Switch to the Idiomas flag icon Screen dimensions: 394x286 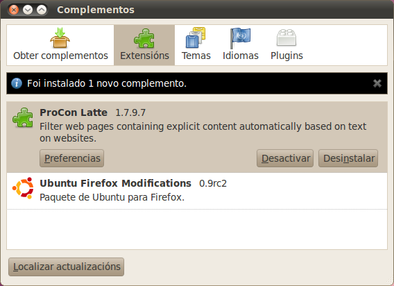[x=240, y=38]
